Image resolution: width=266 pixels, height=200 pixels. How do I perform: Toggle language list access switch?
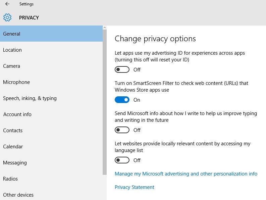point(122,160)
